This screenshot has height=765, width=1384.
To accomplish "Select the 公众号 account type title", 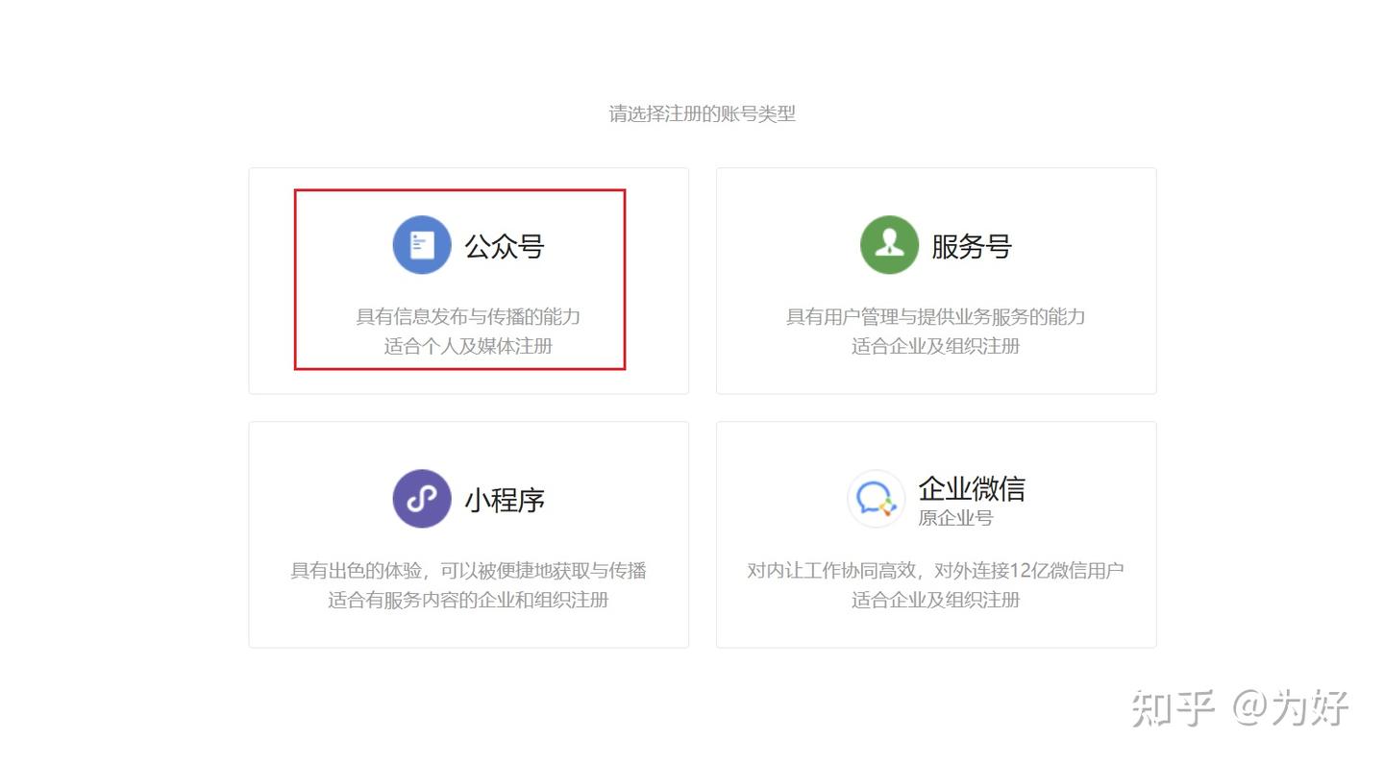I will pos(505,246).
